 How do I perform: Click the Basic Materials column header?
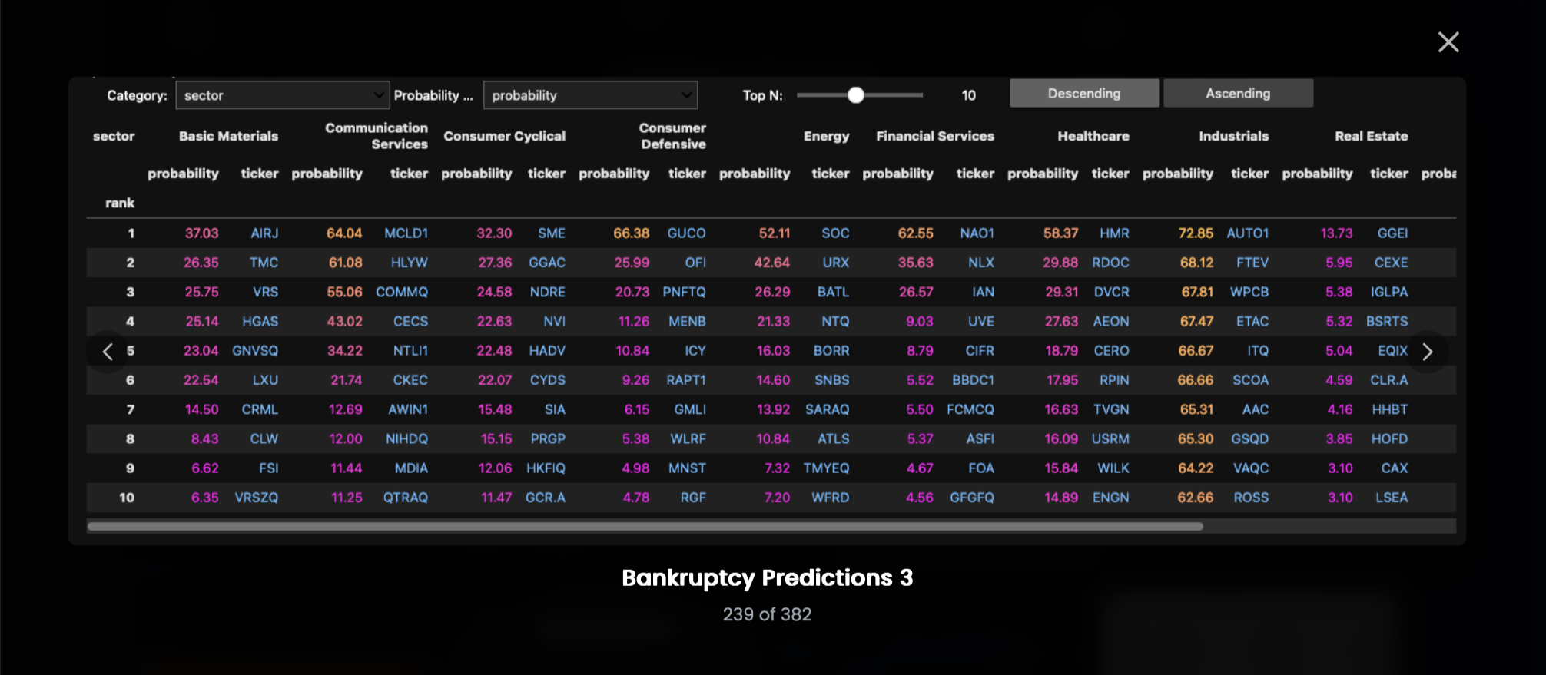(228, 136)
